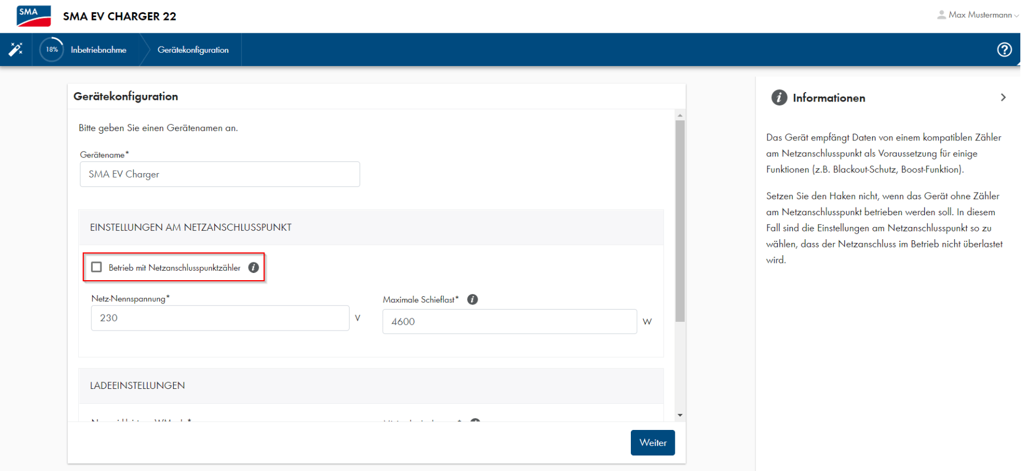The height and width of the screenshot is (471, 1022).
Task: Click the Weiter button
Action: 652,443
